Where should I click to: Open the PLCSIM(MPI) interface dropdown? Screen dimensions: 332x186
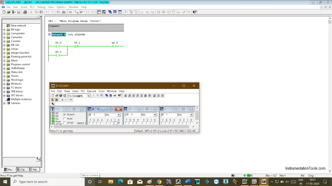pyautogui.click(x=88, y=96)
